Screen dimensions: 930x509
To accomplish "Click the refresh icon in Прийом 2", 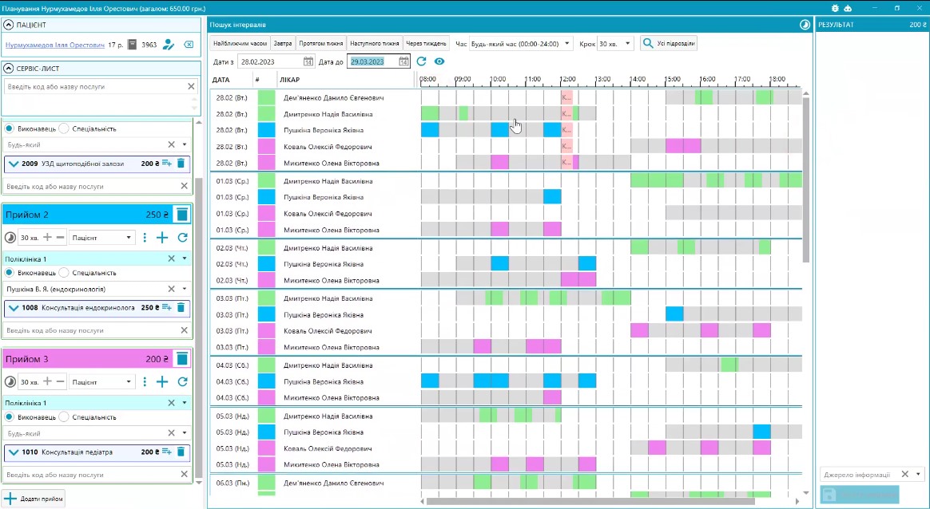I will 182,238.
